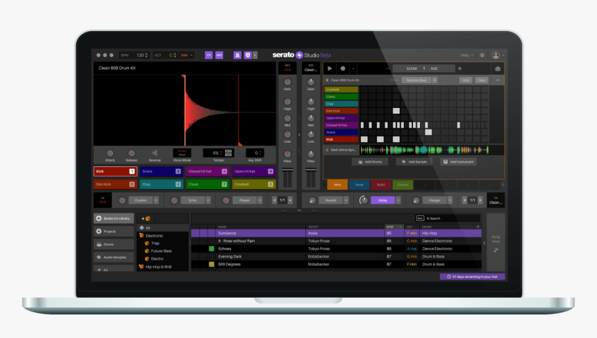597x338 pixels.
Task: Click the Reverse triangle icon
Action: [x=155, y=152]
